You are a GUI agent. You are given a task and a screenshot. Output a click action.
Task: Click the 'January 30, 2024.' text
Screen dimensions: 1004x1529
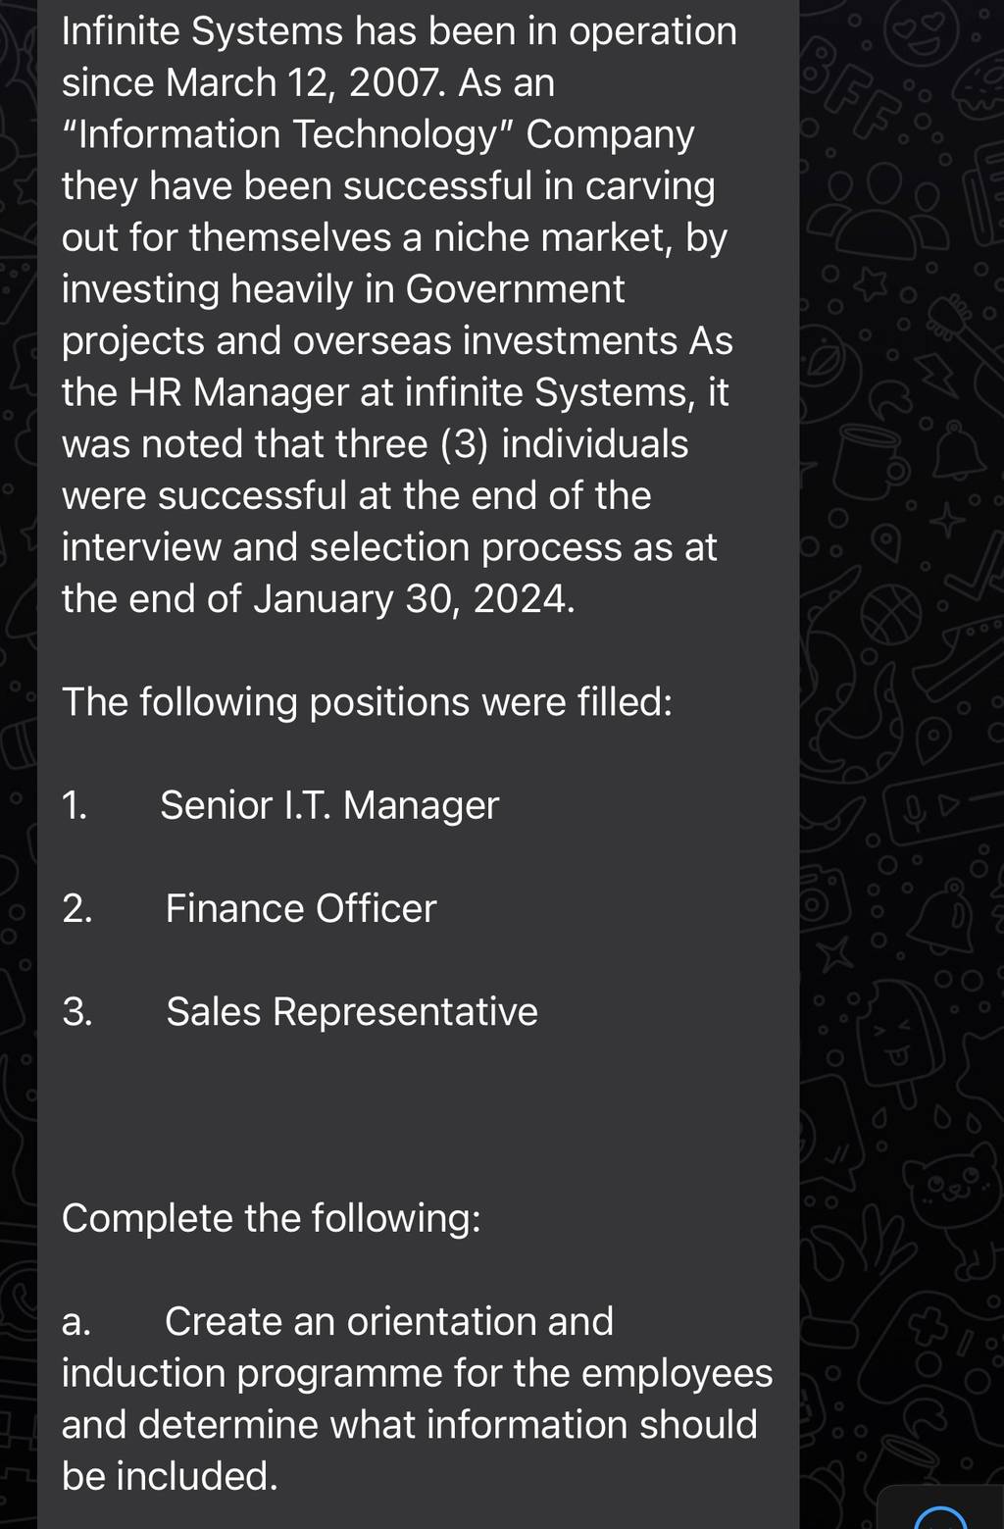coord(414,598)
